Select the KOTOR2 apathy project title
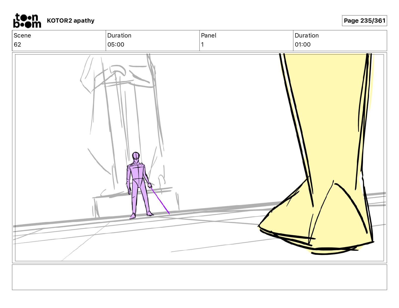 [71, 21]
